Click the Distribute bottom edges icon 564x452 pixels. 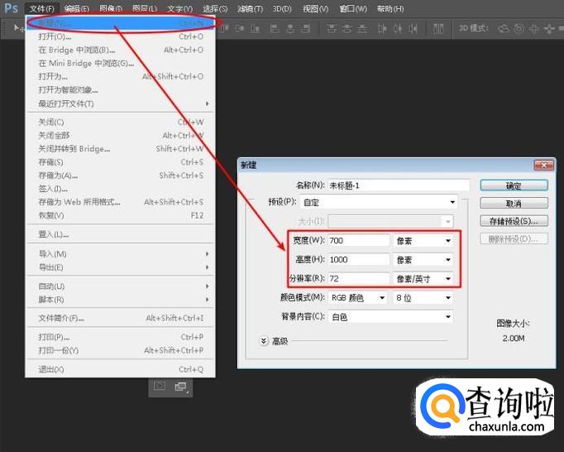tap(362, 28)
